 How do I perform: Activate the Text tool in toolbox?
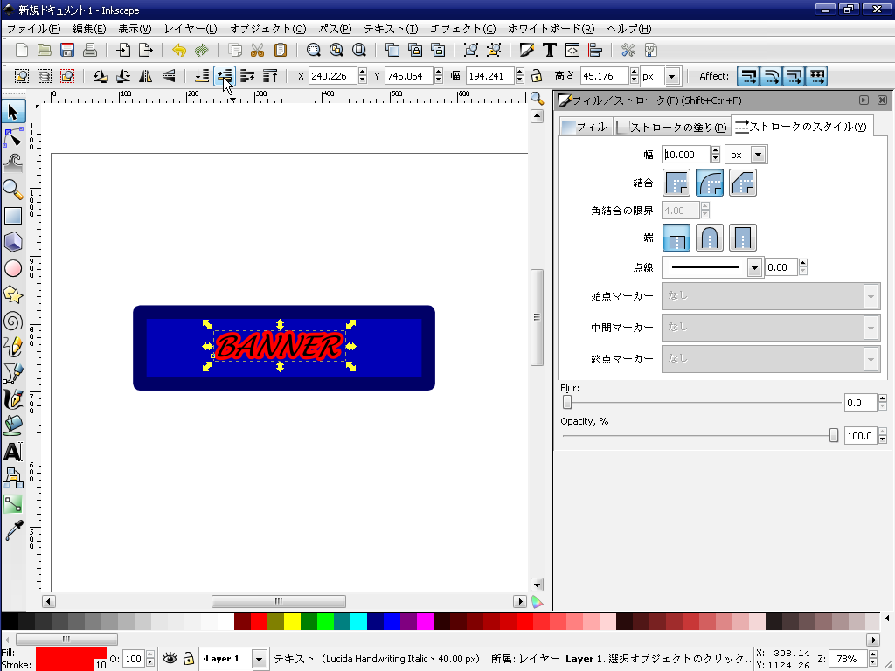[13, 452]
